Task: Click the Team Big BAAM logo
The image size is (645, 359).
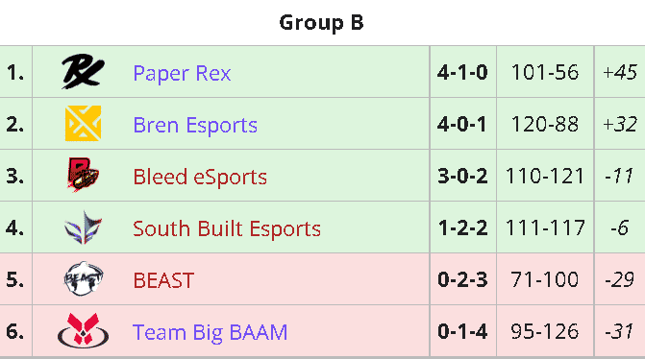Action: pos(83,330)
